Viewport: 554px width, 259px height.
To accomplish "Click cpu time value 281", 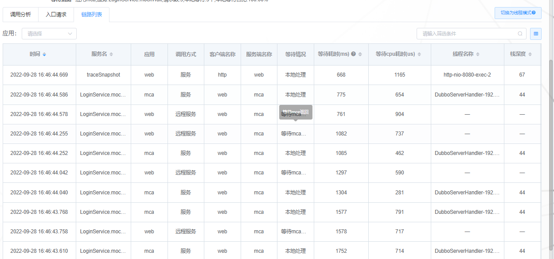I will [400, 193].
